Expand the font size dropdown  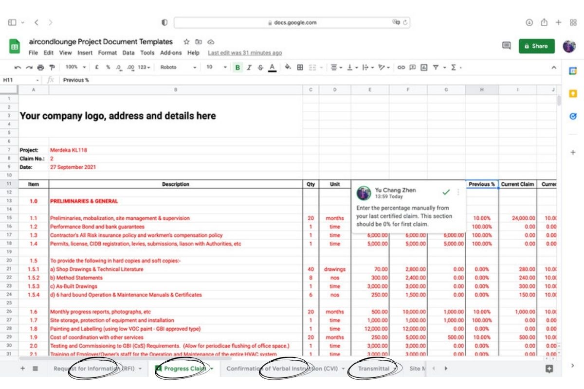pos(216,68)
